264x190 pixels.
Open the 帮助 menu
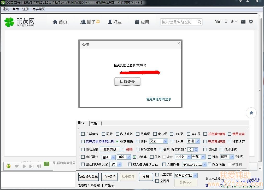click(x=15, y=9)
